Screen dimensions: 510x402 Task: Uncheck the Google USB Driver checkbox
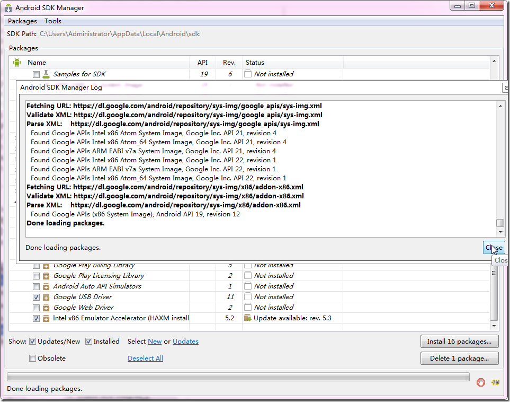[x=36, y=297]
